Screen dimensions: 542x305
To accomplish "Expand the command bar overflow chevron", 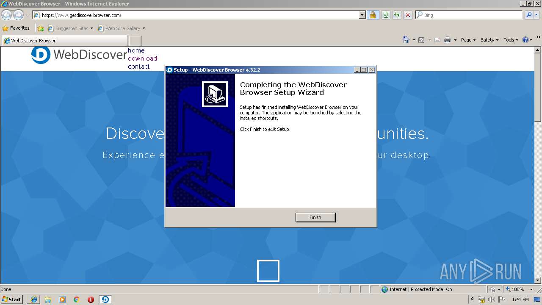I will coord(539,37).
